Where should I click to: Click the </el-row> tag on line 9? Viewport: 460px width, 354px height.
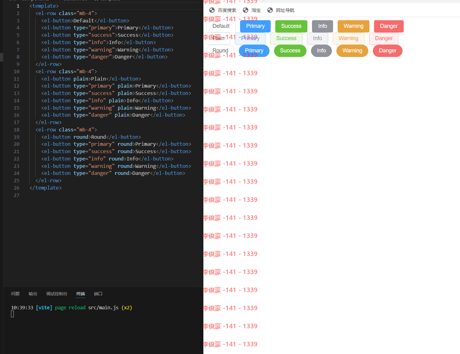tap(48, 64)
